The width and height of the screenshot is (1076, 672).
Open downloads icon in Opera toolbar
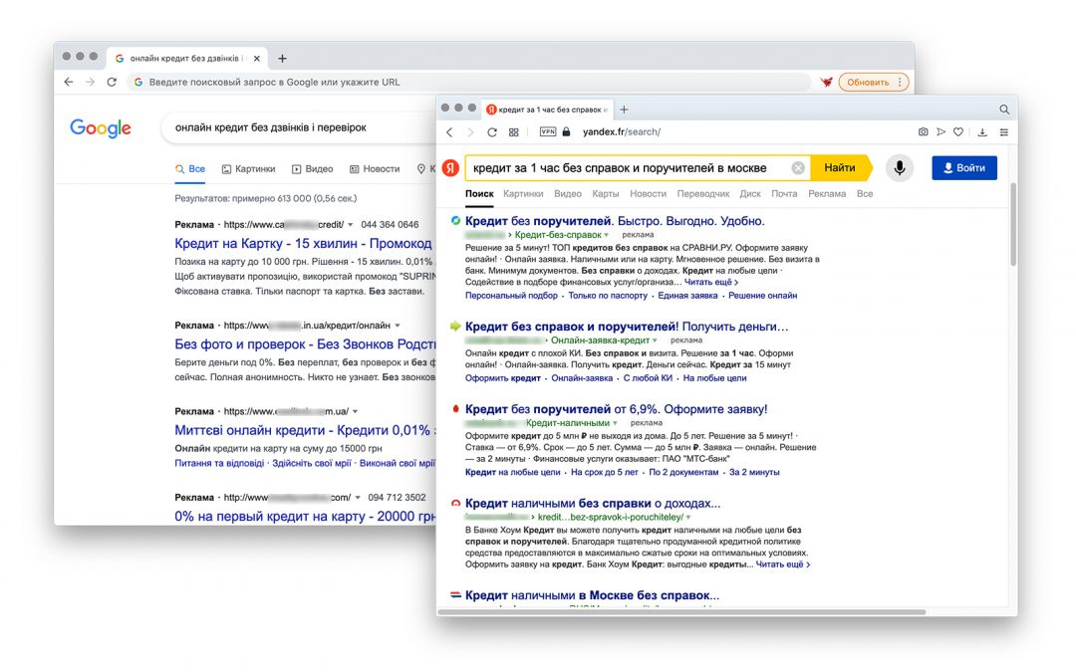(982, 132)
